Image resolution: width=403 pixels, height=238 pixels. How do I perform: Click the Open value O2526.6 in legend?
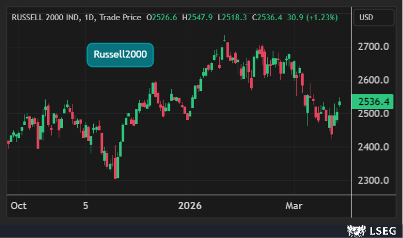(162, 18)
